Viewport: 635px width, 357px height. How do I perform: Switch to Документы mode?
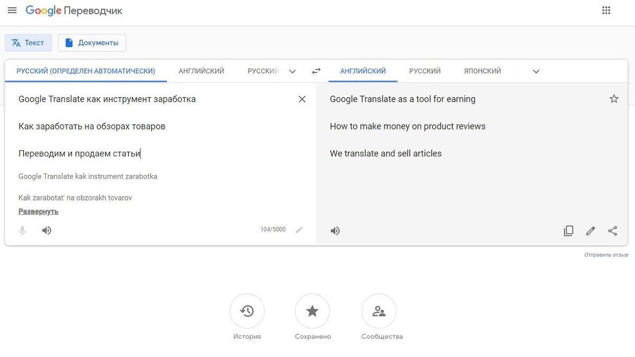(x=92, y=43)
